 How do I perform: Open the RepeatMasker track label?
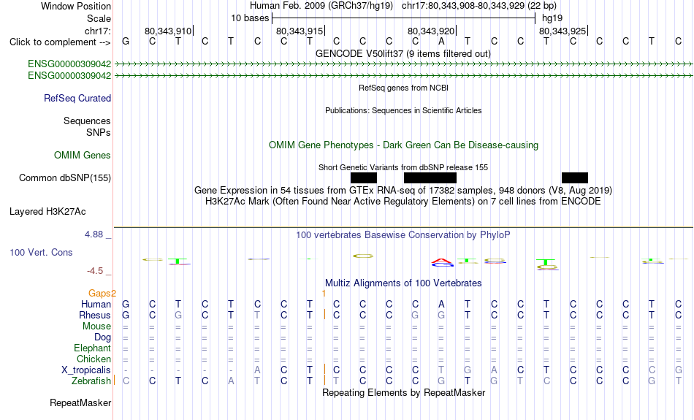[80, 402]
